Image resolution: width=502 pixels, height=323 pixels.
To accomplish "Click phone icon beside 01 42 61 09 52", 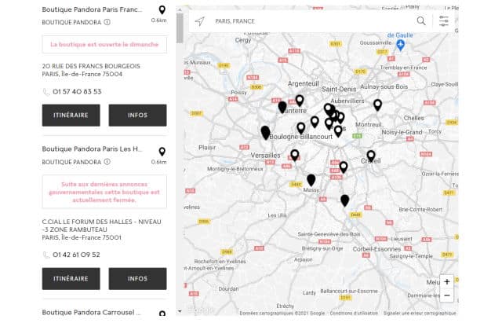I will pos(46,255).
